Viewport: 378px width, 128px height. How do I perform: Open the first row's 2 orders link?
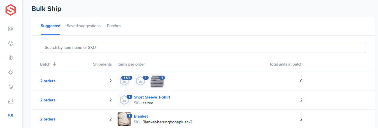(48, 81)
